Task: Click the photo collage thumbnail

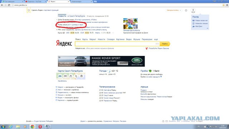Action: click(x=130, y=24)
